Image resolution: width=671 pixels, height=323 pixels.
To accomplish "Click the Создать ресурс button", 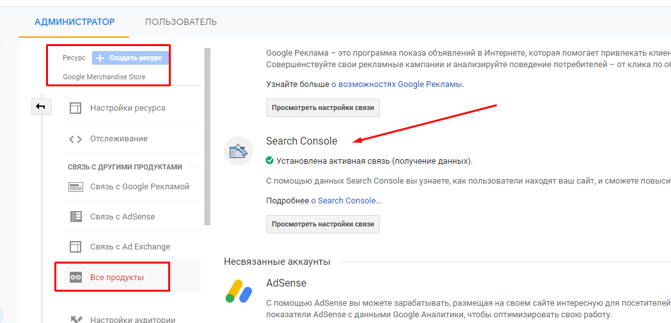I will tap(130, 58).
